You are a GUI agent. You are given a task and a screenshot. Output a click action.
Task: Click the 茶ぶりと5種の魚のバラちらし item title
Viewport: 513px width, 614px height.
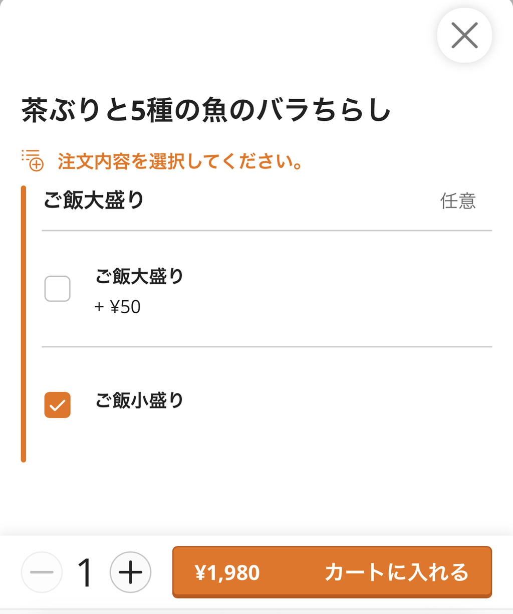205,110
